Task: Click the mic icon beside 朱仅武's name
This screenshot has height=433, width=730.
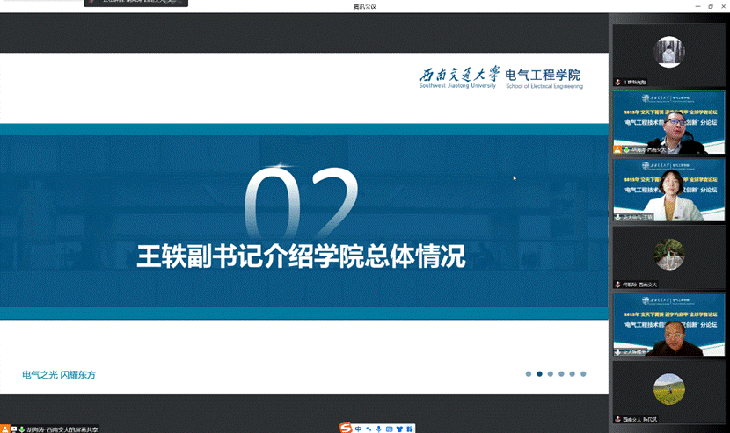Action: click(617, 419)
